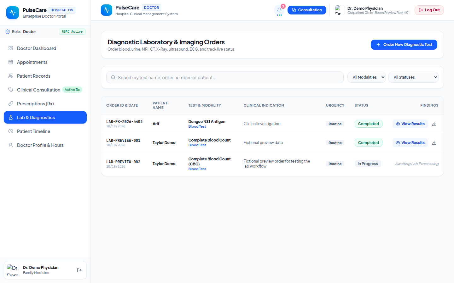Screen dimensions: 454x283
Task: Click the Log Out button
Action: pos(429,10)
